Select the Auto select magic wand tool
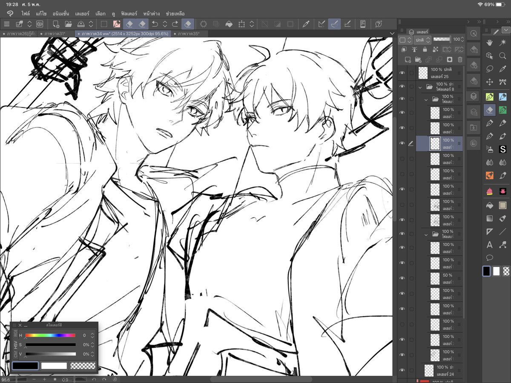The width and height of the screenshot is (511, 383). pos(502,43)
